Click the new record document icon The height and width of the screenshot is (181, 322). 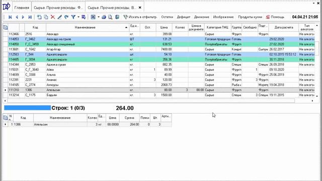click(x=39, y=17)
